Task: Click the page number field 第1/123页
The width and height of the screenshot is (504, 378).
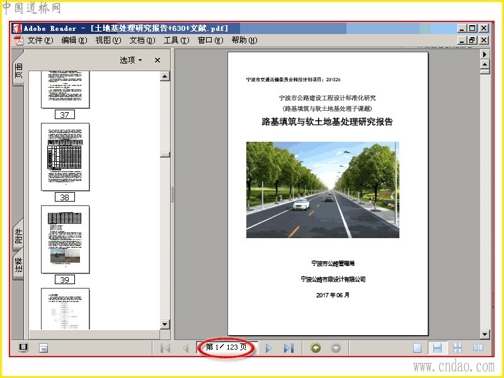Action: pyautogui.click(x=227, y=348)
